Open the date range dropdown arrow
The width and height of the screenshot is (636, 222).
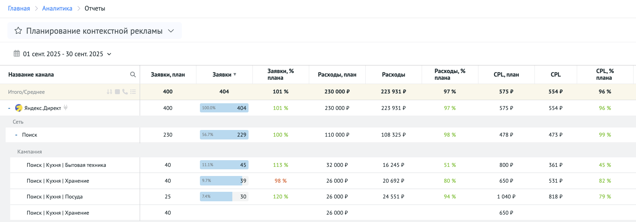[x=109, y=54]
